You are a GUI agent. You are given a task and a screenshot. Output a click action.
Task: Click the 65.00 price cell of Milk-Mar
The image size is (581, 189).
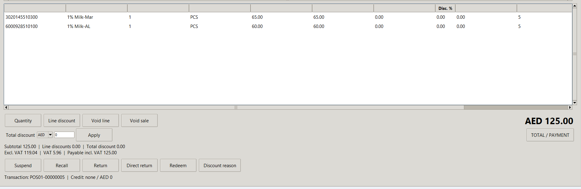pyautogui.click(x=257, y=17)
